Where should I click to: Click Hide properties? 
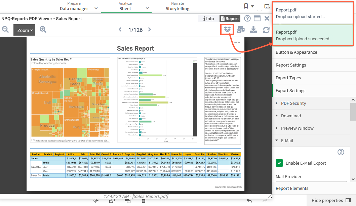tap(331, 200)
